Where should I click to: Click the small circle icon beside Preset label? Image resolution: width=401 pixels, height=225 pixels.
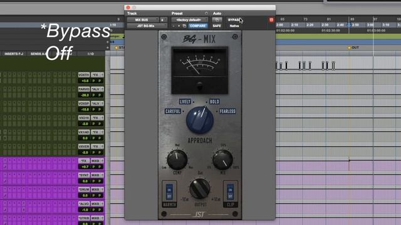coord(206,13)
